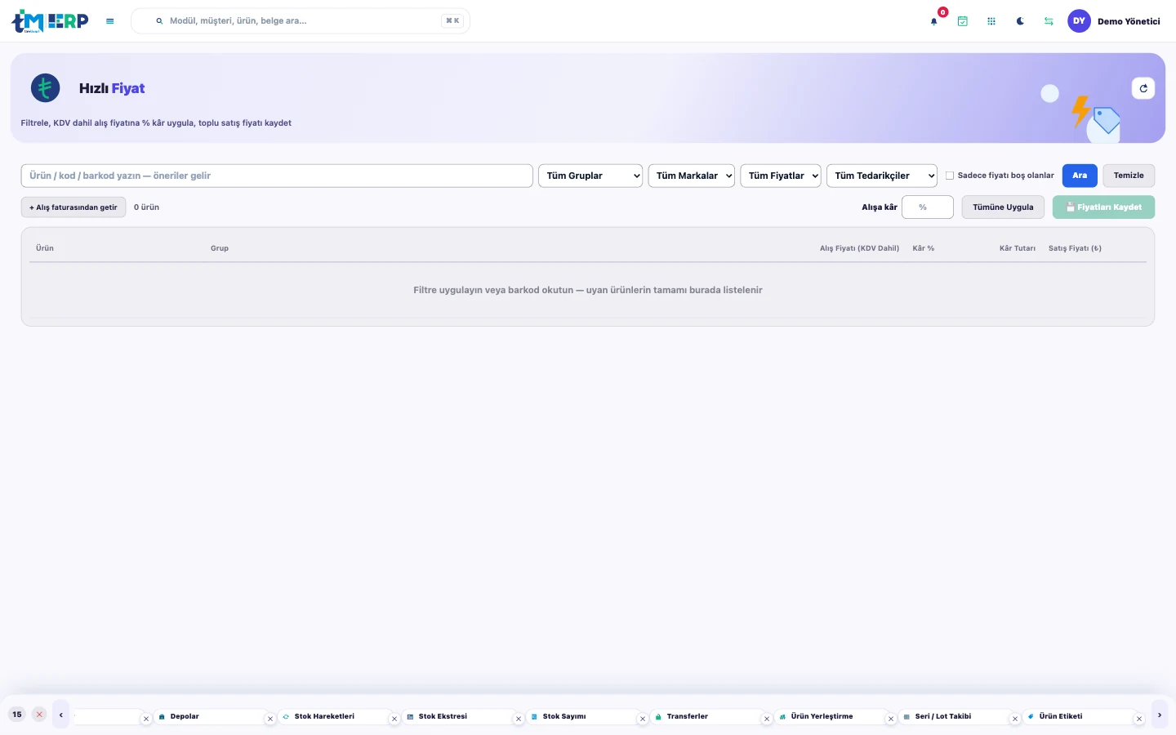Go to home via the tM ERP logo
1176x735 pixels.
[x=50, y=21]
